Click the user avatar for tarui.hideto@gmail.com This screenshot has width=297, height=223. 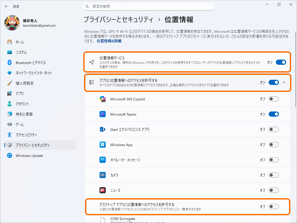(12, 23)
